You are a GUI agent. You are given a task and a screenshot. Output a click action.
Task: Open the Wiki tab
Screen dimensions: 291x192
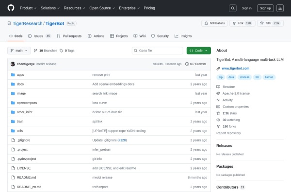click(140, 36)
